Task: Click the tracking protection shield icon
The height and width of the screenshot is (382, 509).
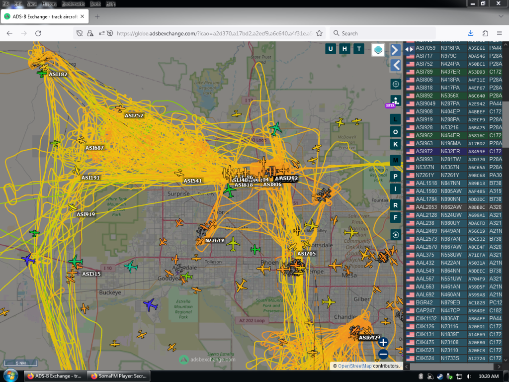Action: coord(79,33)
